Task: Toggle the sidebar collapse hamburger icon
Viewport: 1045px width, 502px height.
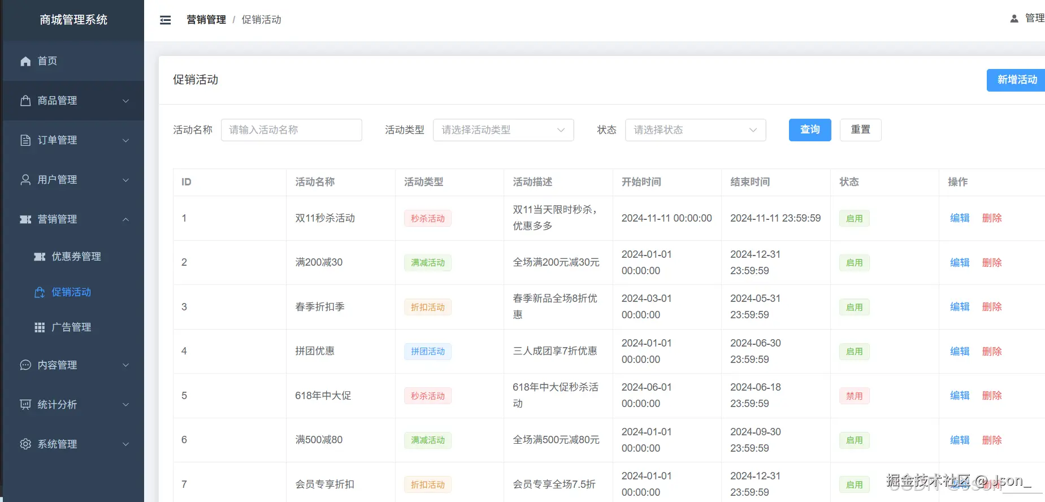Action: coord(165,20)
